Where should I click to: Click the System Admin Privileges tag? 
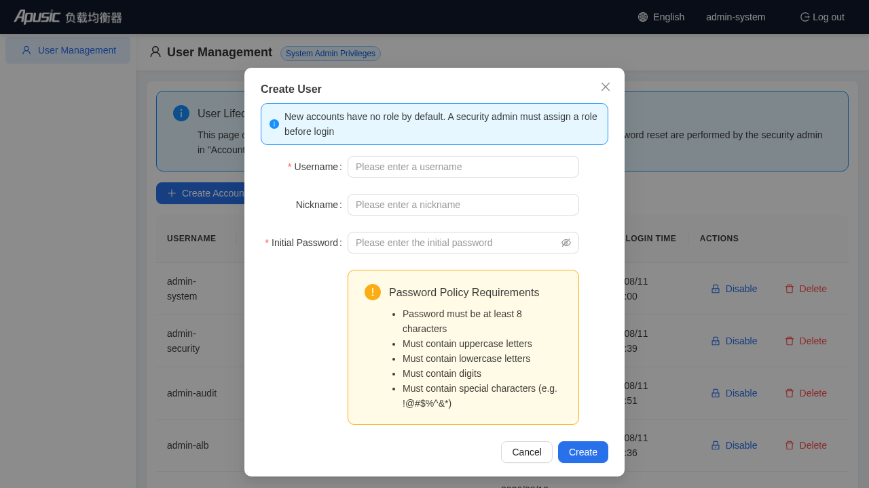331,54
